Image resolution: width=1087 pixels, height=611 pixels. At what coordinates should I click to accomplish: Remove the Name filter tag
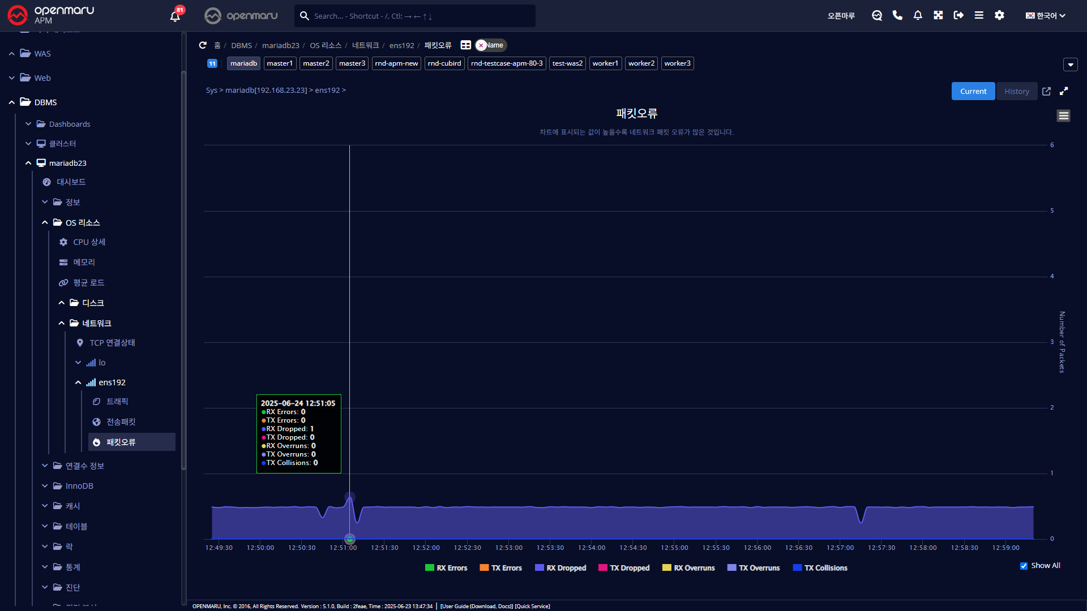pos(481,45)
